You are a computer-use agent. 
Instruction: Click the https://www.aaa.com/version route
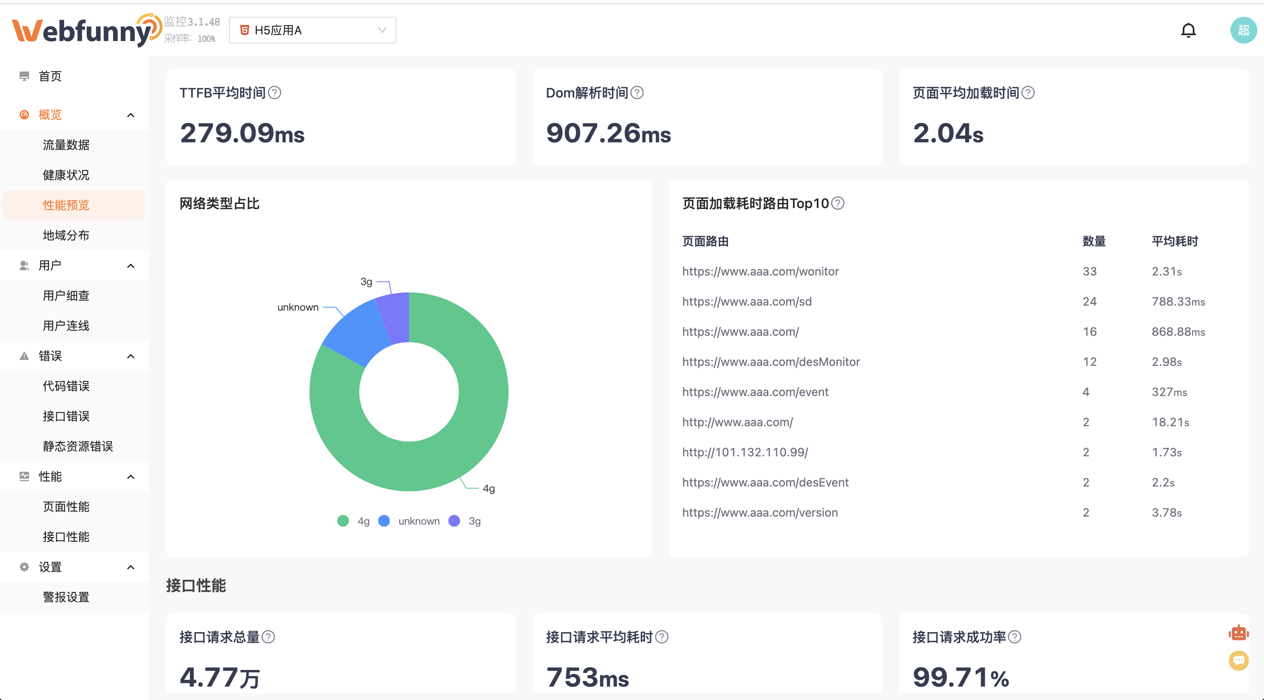pyautogui.click(x=760, y=512)
